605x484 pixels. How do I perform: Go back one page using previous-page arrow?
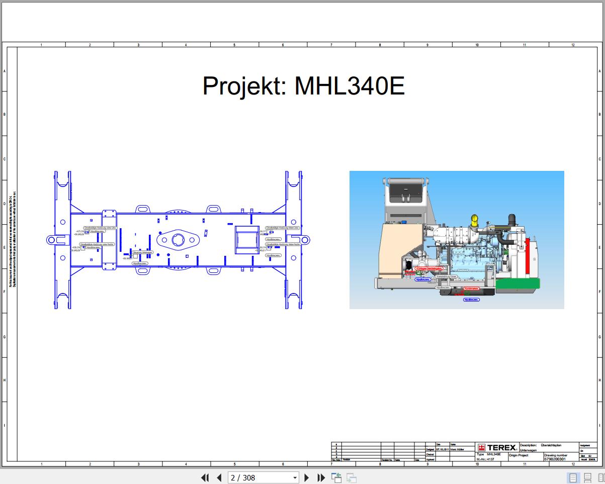point(219,477)
